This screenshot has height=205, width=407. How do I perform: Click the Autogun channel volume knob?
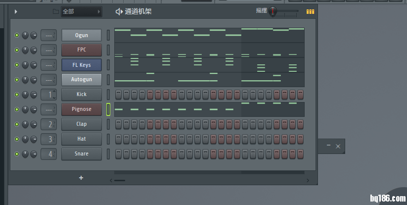click(x=34, y=80)
